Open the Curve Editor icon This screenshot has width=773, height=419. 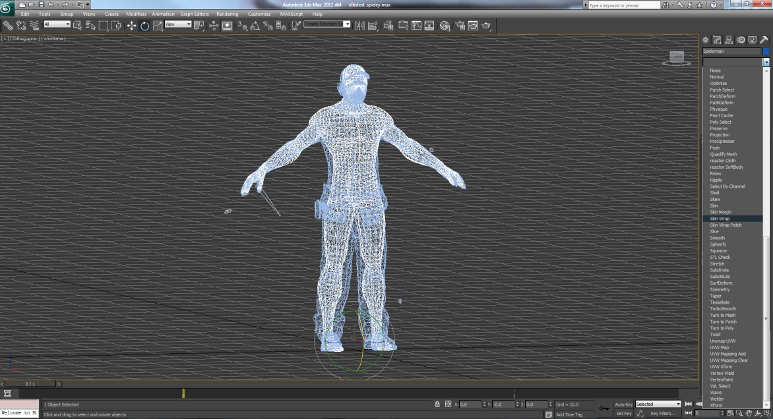pyautogui.click(x=417, y=26)
